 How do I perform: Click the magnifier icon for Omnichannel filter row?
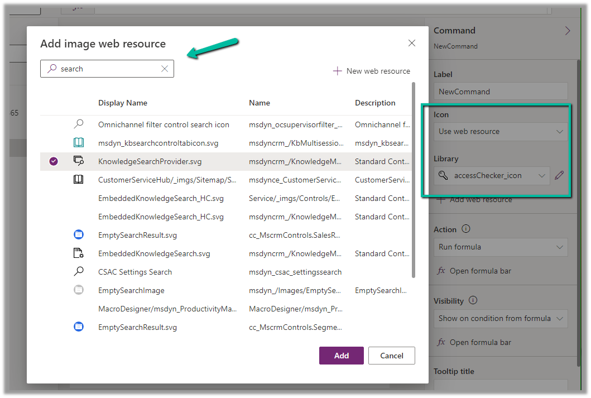(x=79, y=124)
